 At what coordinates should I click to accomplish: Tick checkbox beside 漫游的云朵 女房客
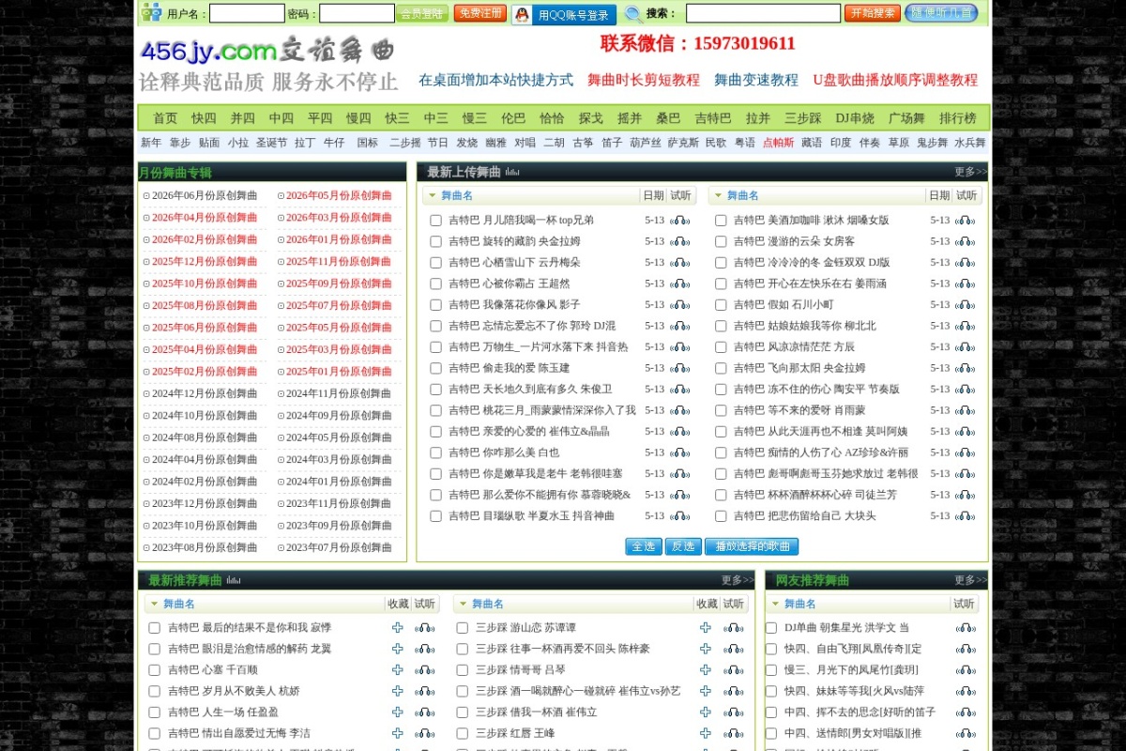pyautogui.click(x=721, y=241)
